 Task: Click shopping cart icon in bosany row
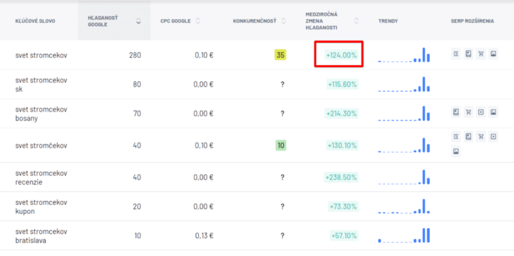pos(468,112)
